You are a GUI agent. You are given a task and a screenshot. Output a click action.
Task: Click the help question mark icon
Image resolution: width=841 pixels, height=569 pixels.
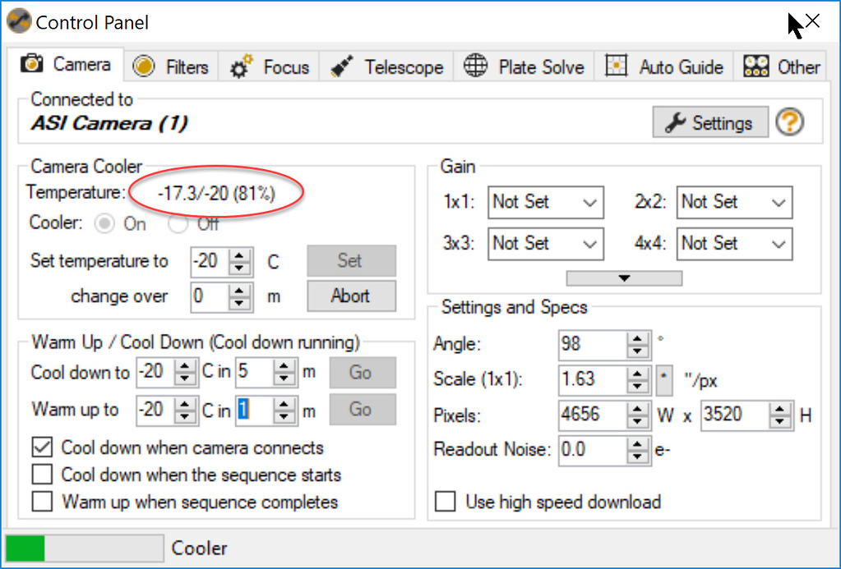[791, 122]
